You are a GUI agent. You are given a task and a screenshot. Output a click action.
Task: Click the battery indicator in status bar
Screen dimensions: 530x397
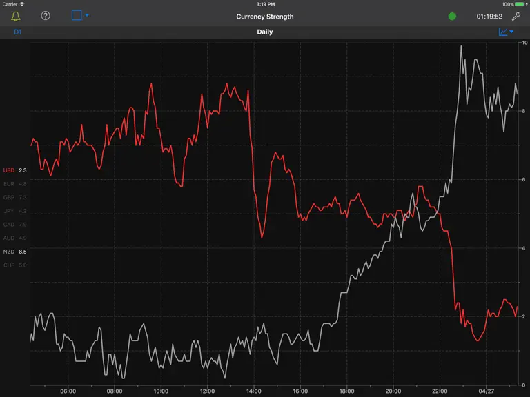tap(521, 4)
